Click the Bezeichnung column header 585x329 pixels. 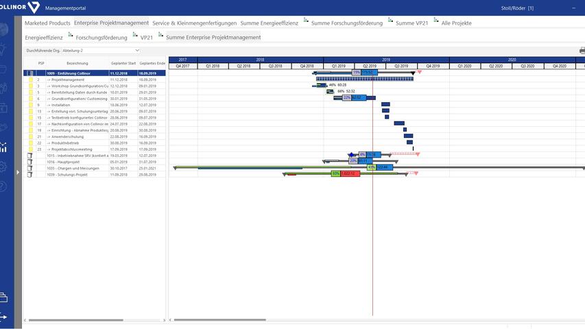pos(77,63)
